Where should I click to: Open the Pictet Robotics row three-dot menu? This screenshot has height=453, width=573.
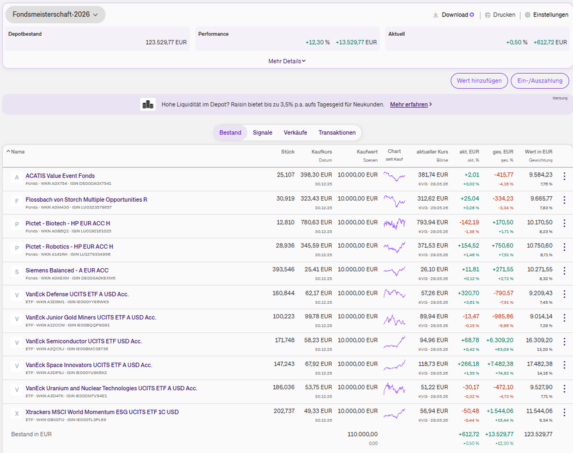click(565, 247)
